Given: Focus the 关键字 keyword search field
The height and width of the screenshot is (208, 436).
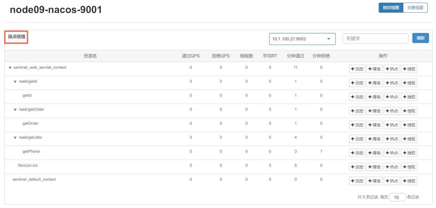Looking at the screenshot, I should coord(375,39).
